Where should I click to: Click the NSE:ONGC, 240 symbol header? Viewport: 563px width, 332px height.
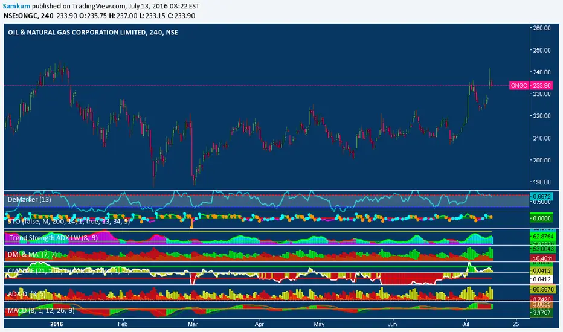click(x=29, y=16)
